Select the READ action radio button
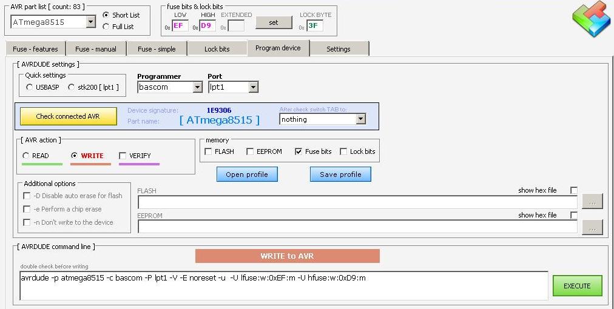This screenshot has height=309, width=614. click(26, 155)
